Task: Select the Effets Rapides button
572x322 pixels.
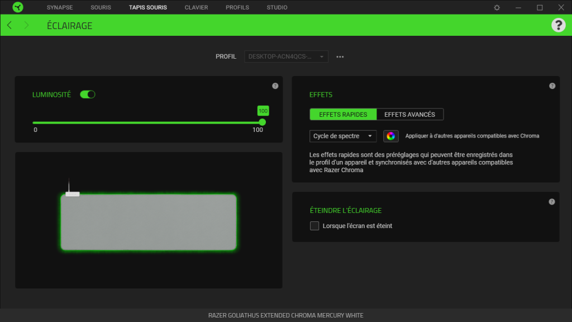Action: click(343, 114)
